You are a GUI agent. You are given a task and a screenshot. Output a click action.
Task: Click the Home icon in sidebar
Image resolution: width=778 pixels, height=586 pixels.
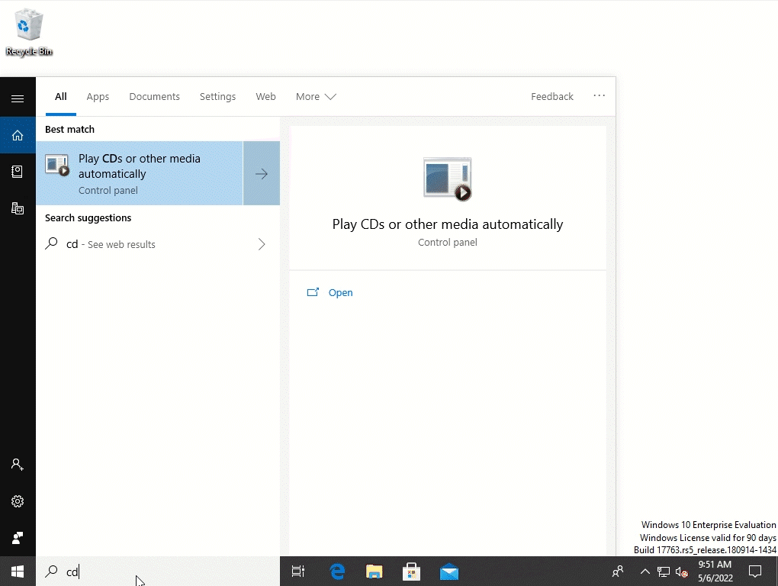18,136
